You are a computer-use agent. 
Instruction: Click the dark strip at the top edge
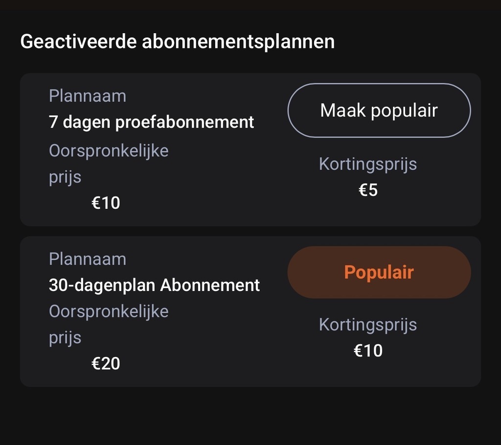tap(250, 5)
